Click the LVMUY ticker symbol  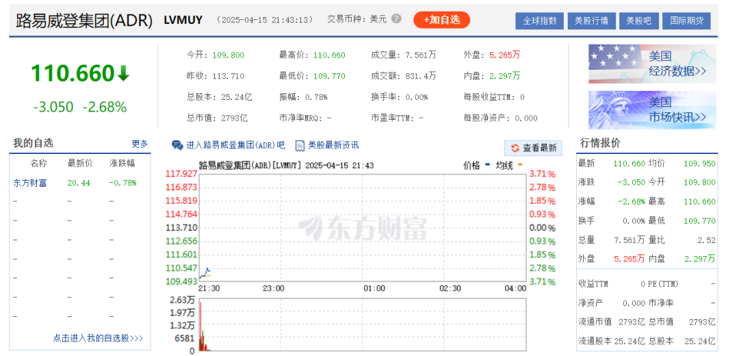point(183,20)
